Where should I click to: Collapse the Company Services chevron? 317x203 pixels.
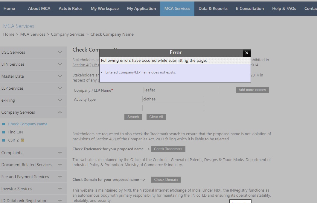[60, 112]
